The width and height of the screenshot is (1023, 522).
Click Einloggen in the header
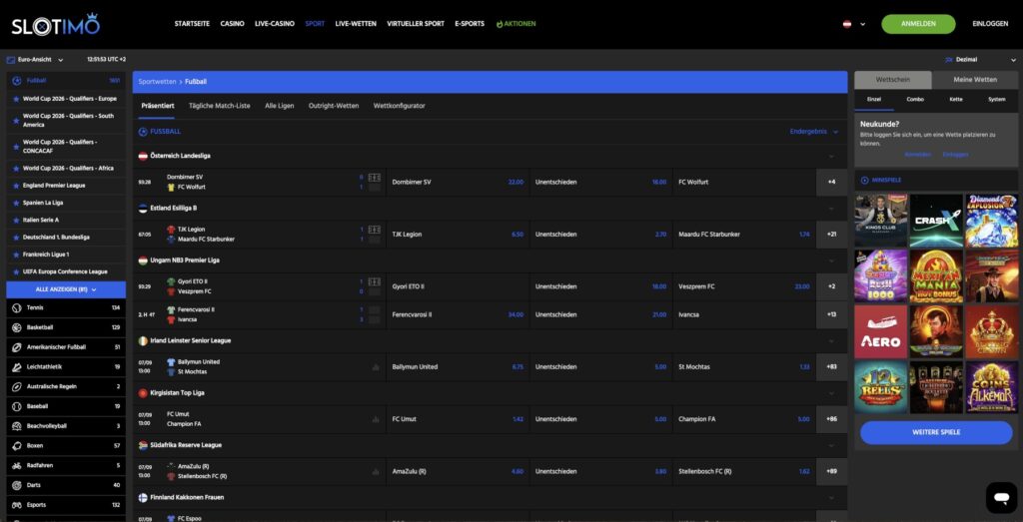coord(990,24)
